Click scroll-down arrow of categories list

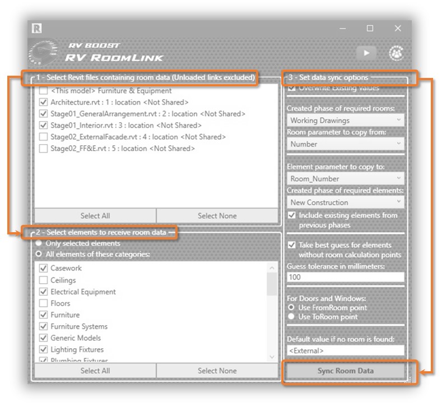coord(272,357)
